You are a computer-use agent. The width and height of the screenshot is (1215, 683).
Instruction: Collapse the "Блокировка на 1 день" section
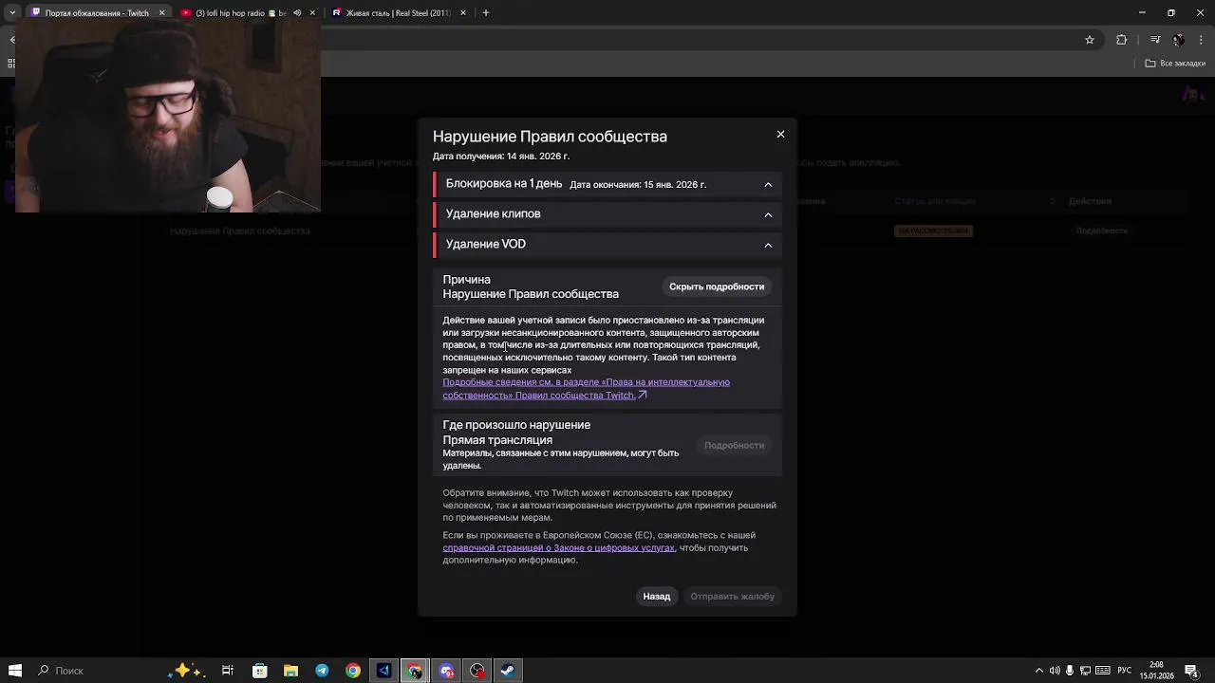click(768, 184)
